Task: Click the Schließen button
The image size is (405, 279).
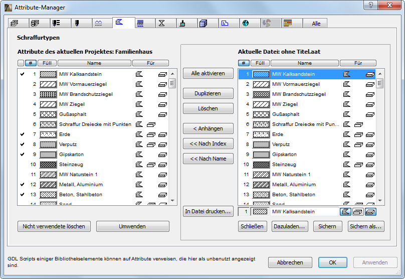Action: (252, 226)
